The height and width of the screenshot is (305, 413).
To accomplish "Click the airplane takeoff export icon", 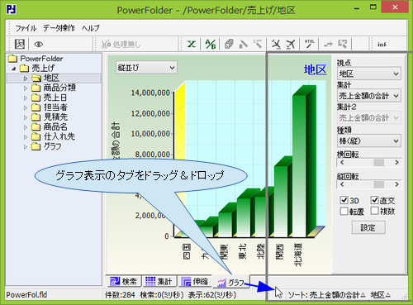I will click(291, 44).
